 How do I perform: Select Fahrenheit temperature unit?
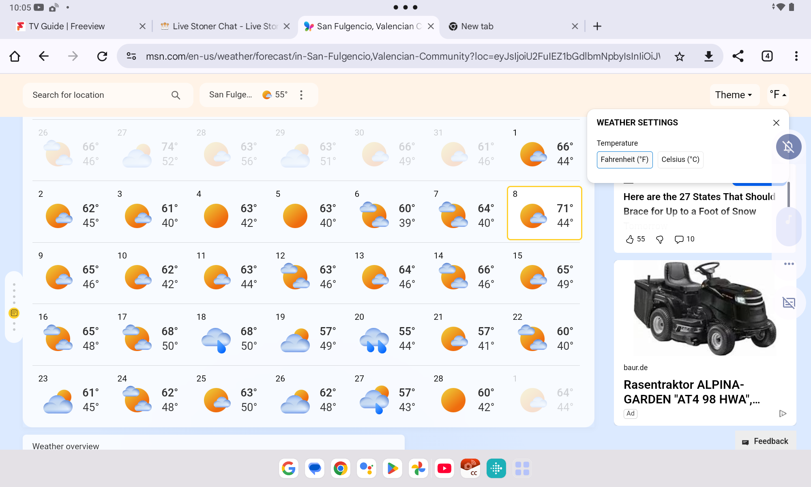(x=624, y=159)
